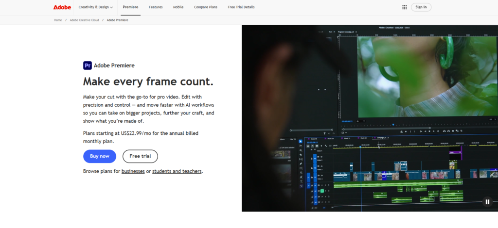Click the Adobe logo in the header

pos(62,7)
